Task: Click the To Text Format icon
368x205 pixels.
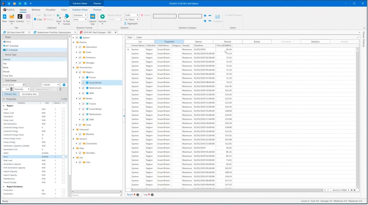Action: pyautogui.click(x=67, y=17)
